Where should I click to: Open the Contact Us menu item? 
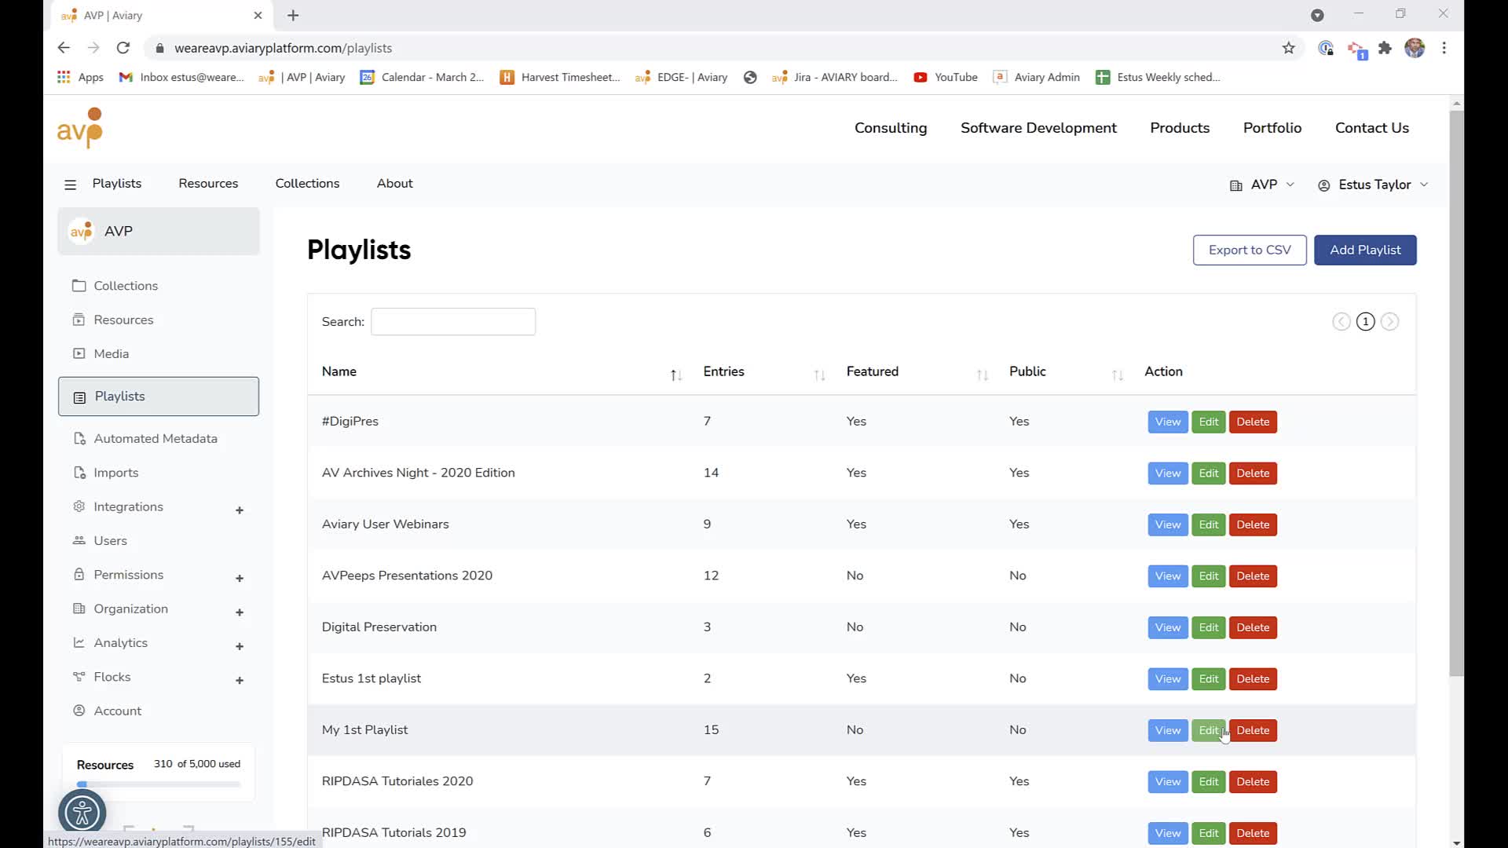[1372, 128]
